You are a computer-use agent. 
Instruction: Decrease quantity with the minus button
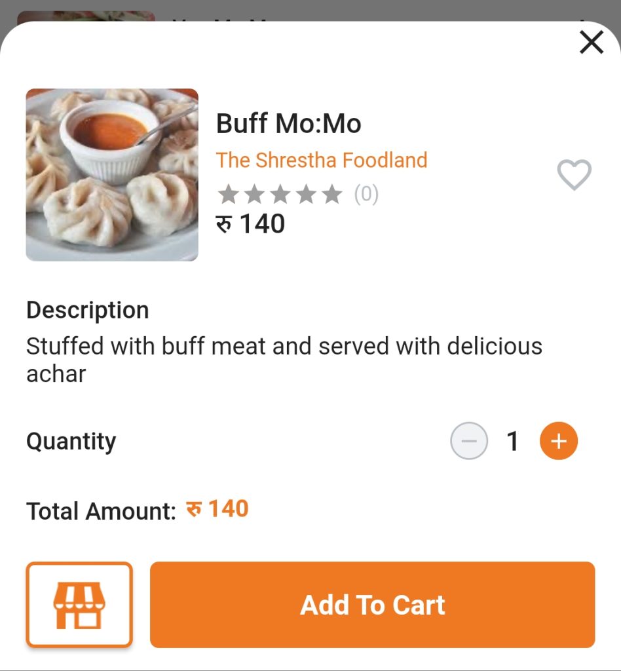(x=469, y=441)
